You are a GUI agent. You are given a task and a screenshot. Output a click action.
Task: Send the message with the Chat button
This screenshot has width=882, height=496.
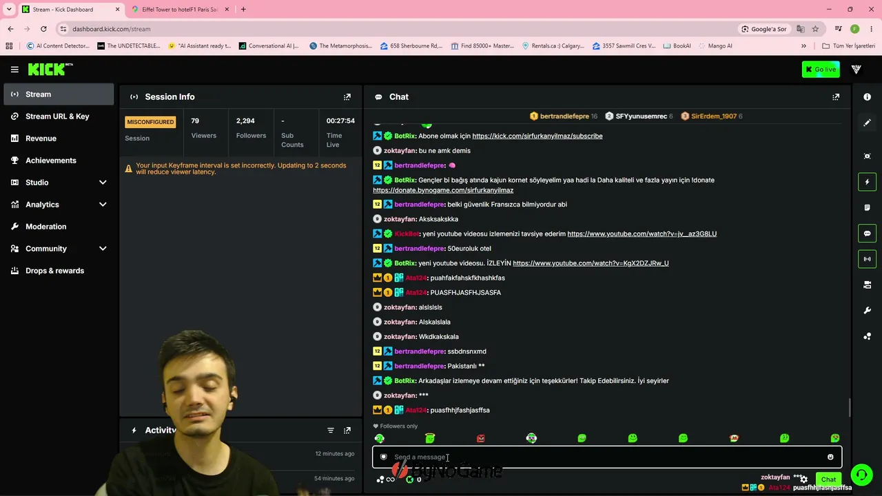(x=828, y=479)
